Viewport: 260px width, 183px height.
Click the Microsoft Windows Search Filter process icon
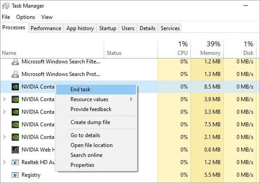pyautogui.click(x=15, y=62)
